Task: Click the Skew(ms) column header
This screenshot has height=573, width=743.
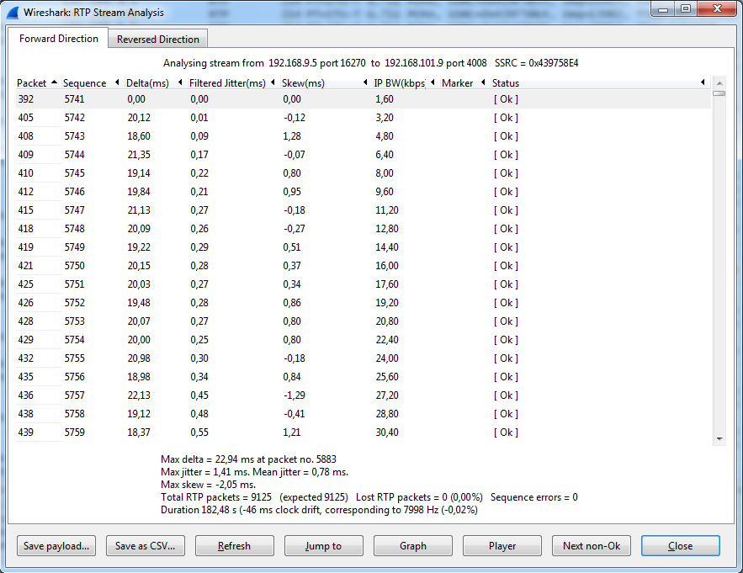Action: click(x=303, y=83)
